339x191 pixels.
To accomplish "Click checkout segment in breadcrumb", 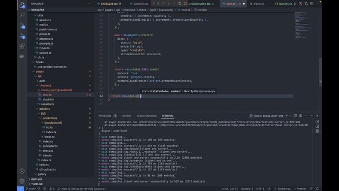I will coord(129,10).
